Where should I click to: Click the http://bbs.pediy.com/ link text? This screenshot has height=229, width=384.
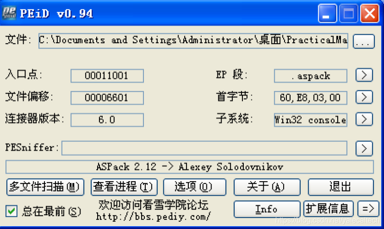153,216
